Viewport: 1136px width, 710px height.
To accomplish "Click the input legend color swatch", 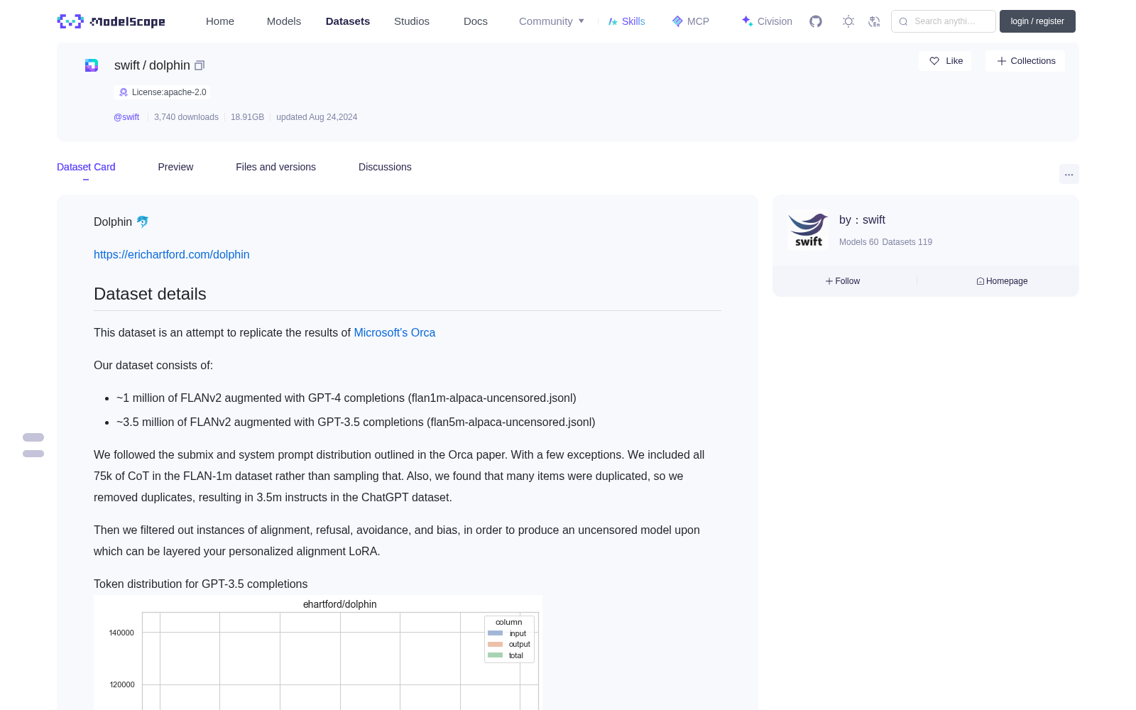I will 496,633.
